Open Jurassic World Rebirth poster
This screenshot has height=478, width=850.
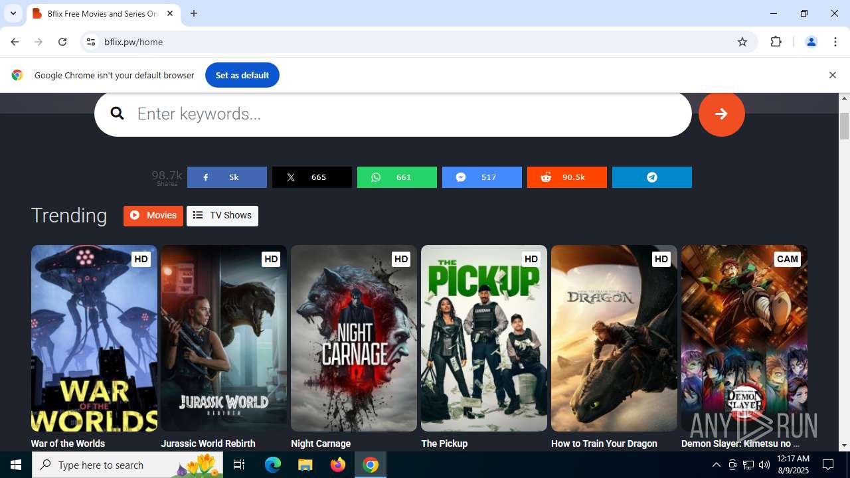[x=224, y=338]
